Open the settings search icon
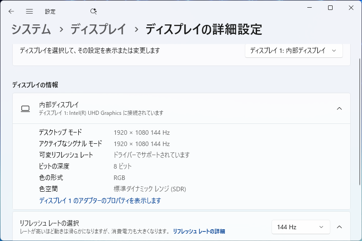 [x=94, y=11]
